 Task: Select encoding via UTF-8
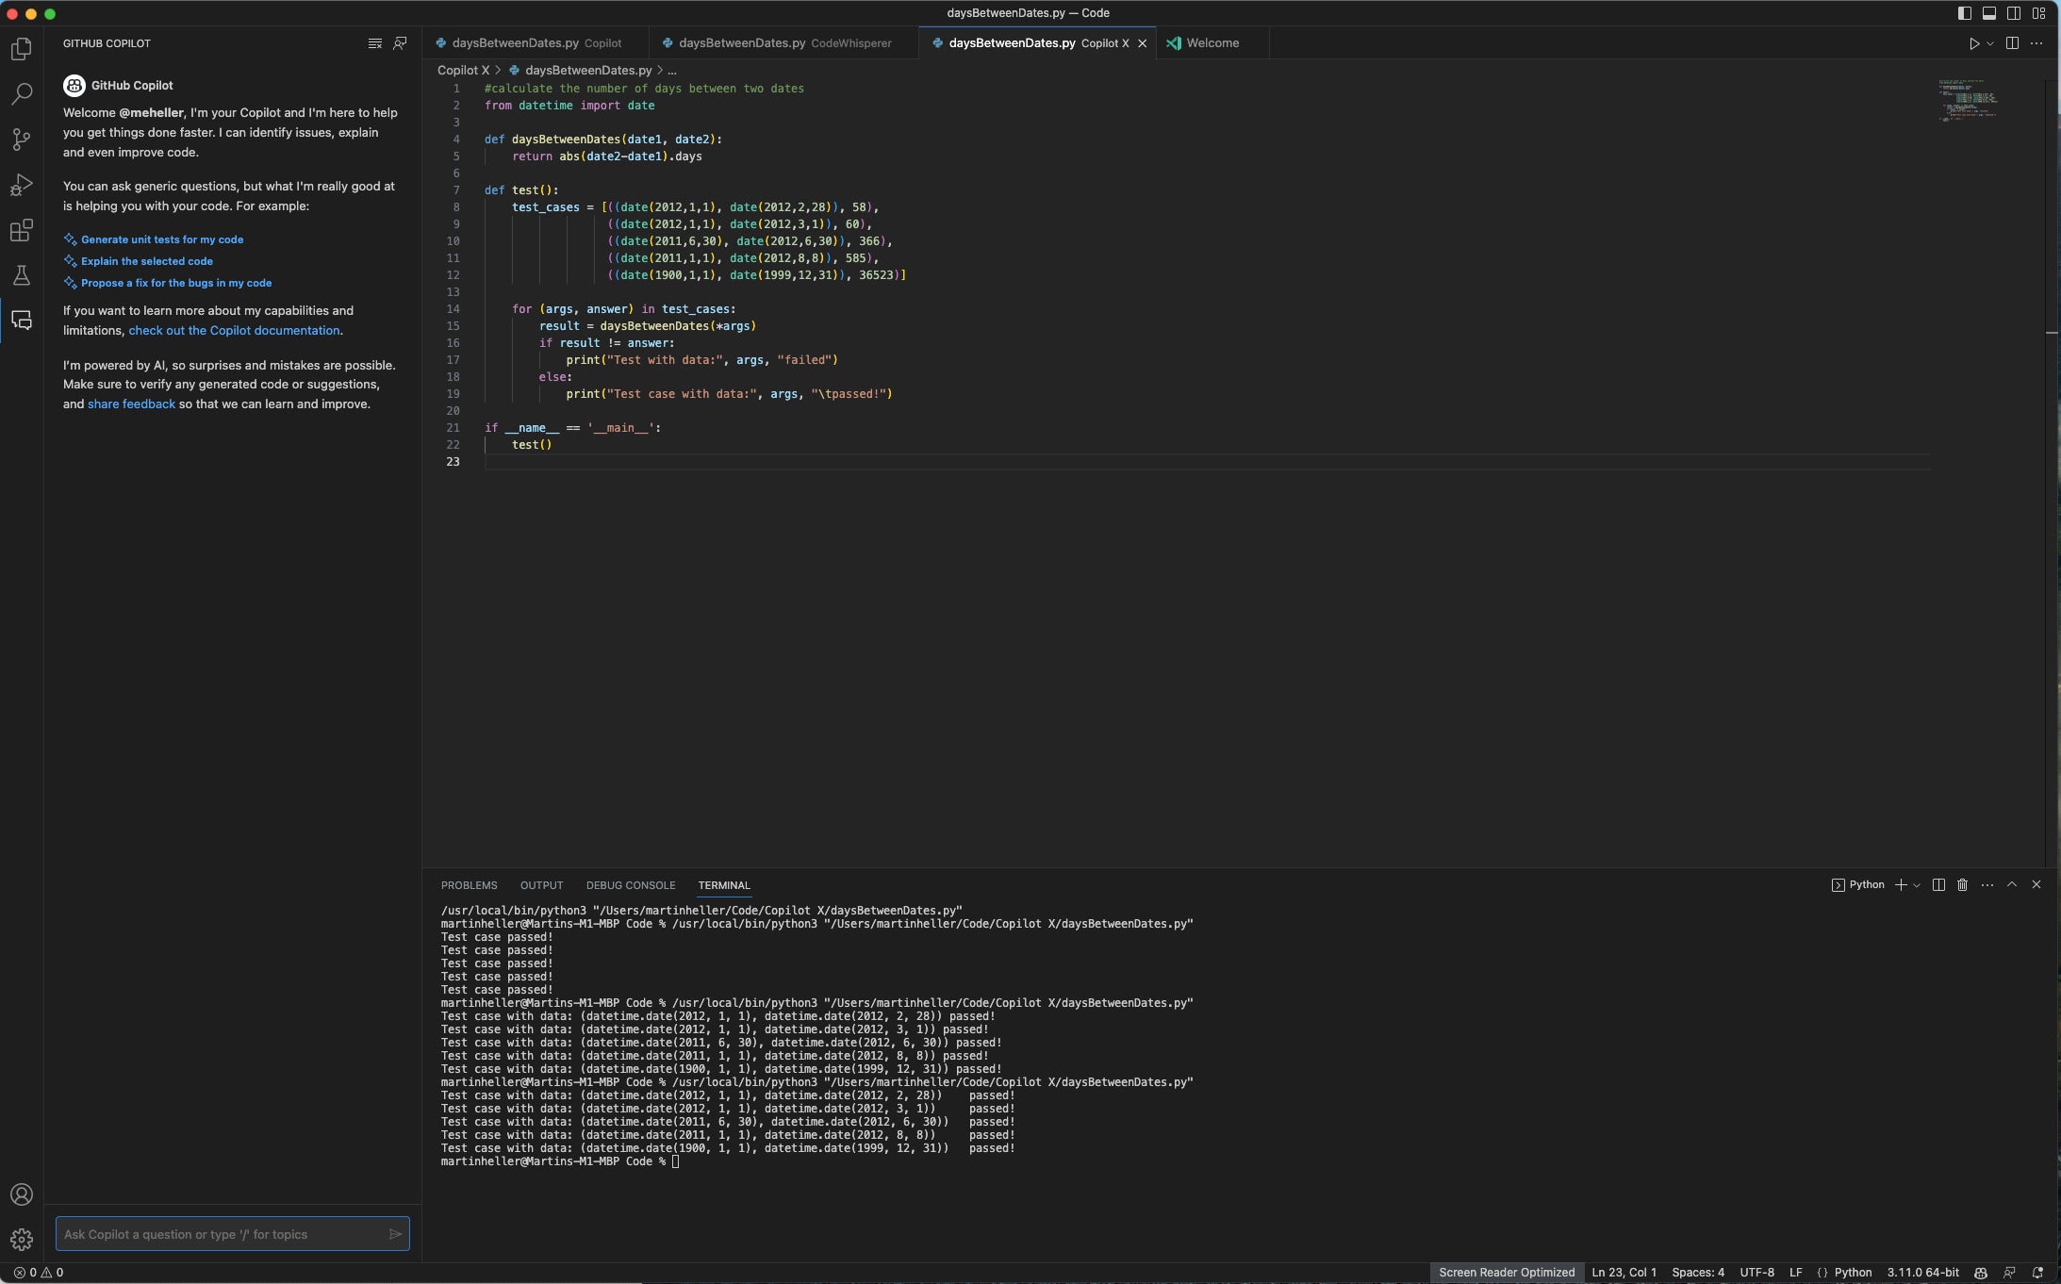[1756, 1273]
